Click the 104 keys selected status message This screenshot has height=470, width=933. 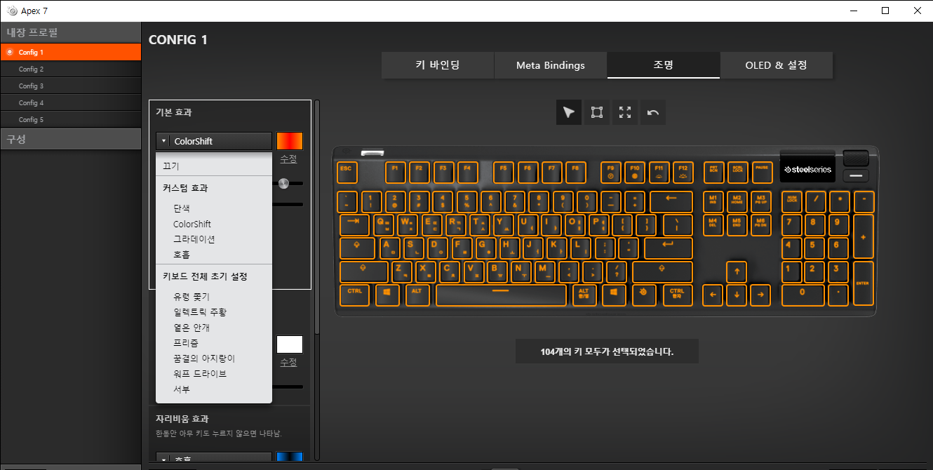coord(607,351)
